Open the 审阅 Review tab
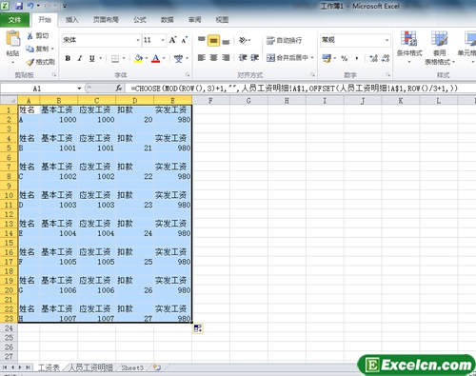The height and width of the screenshot is (376, 476). [x=194, y=20]
